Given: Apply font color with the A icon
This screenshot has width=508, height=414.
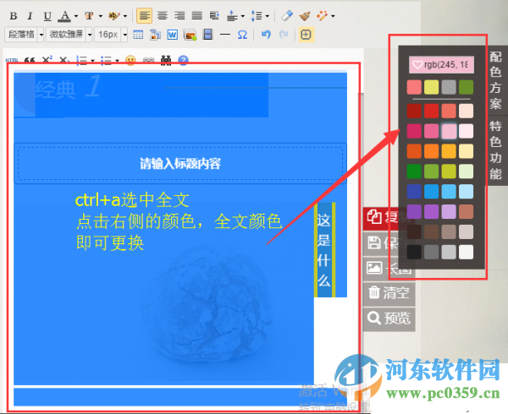Looking at the screenshot, I should [65, 16].
